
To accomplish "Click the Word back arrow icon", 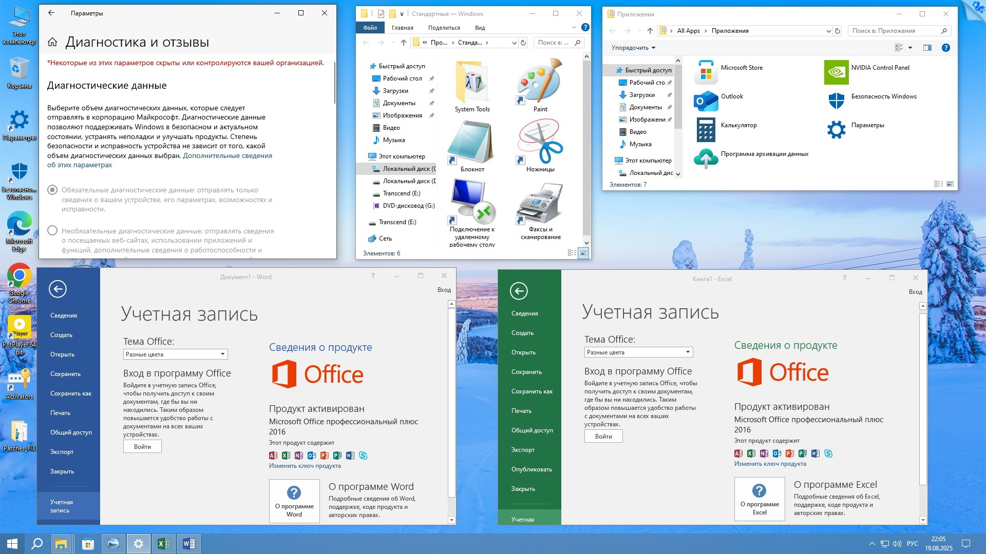I will [58, 289].
